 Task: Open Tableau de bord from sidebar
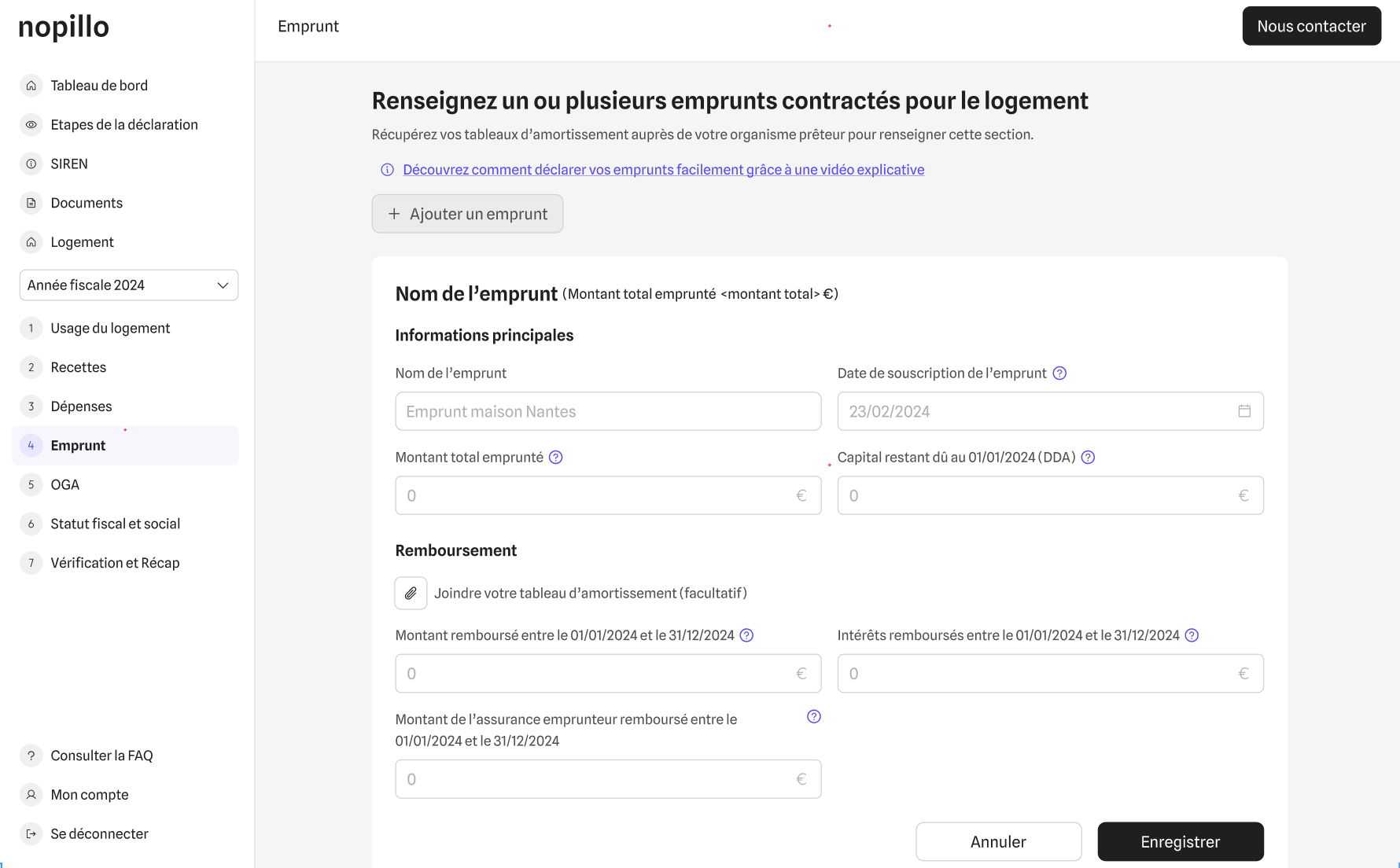pos(99,86)
